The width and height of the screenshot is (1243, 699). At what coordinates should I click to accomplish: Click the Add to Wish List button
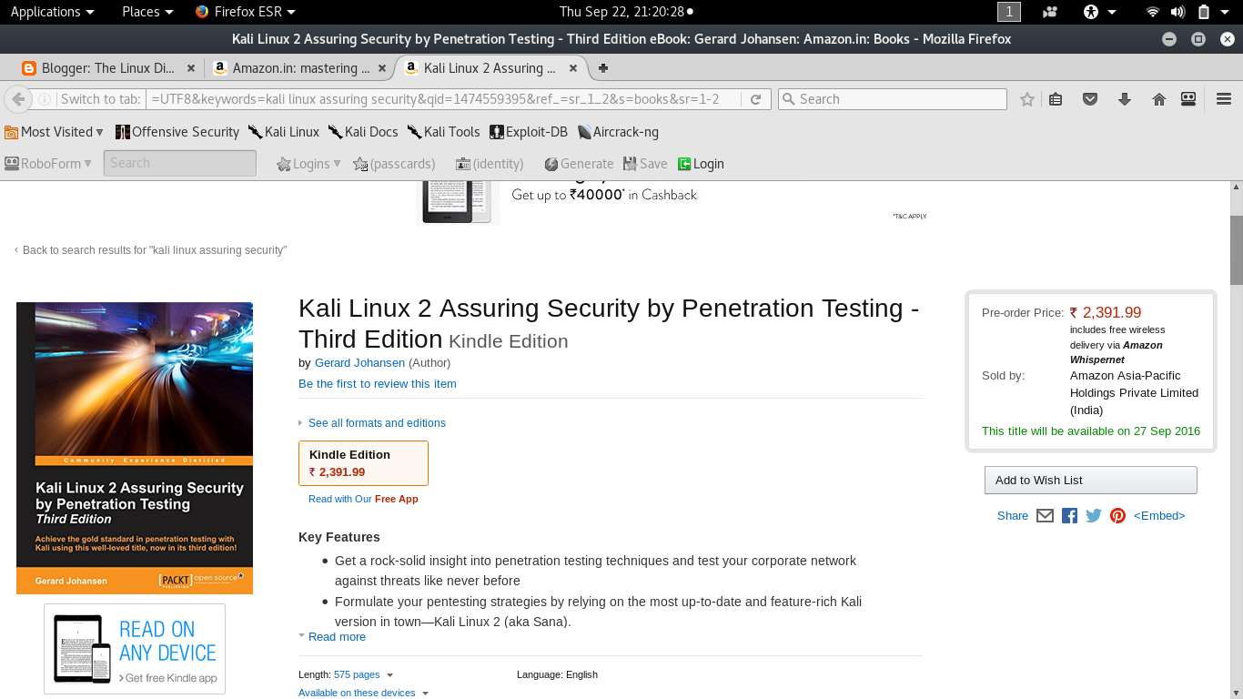click(x=1090, y=481)
